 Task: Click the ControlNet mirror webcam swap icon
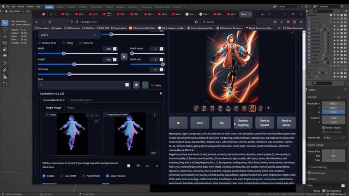point(147,166)
